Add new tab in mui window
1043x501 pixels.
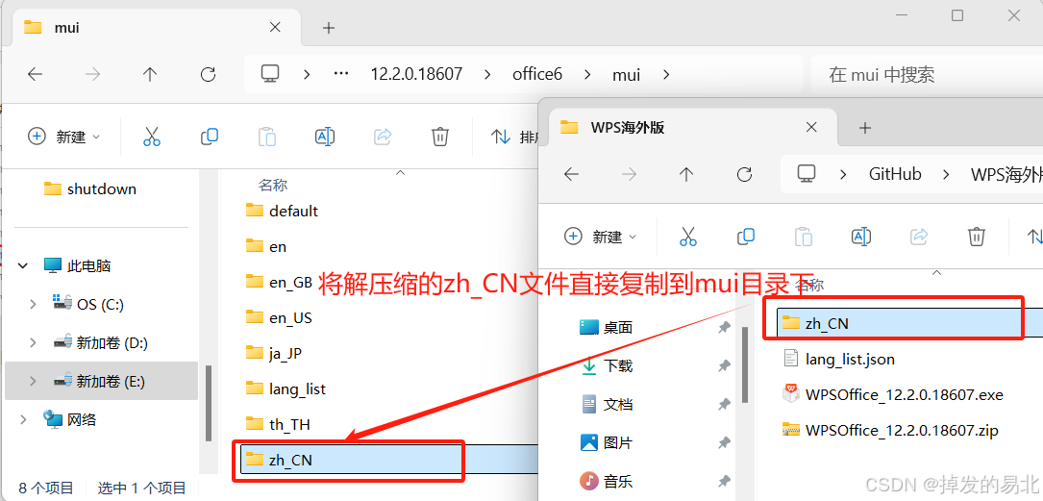pos(329,27)
